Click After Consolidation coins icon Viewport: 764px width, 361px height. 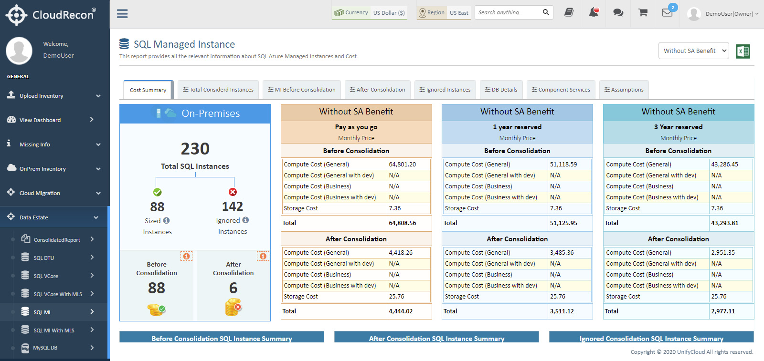click(233, 307)
